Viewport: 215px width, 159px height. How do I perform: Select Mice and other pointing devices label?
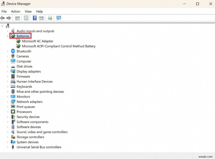pos(40,92)
